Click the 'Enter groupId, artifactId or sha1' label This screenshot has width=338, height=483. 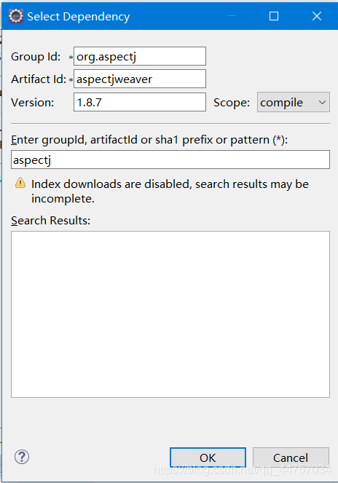coord(149,140)
